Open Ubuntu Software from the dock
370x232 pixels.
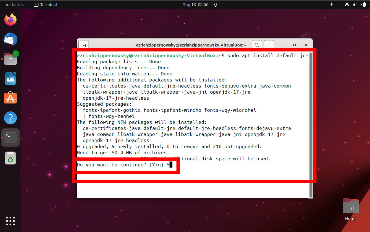(10, 98)
